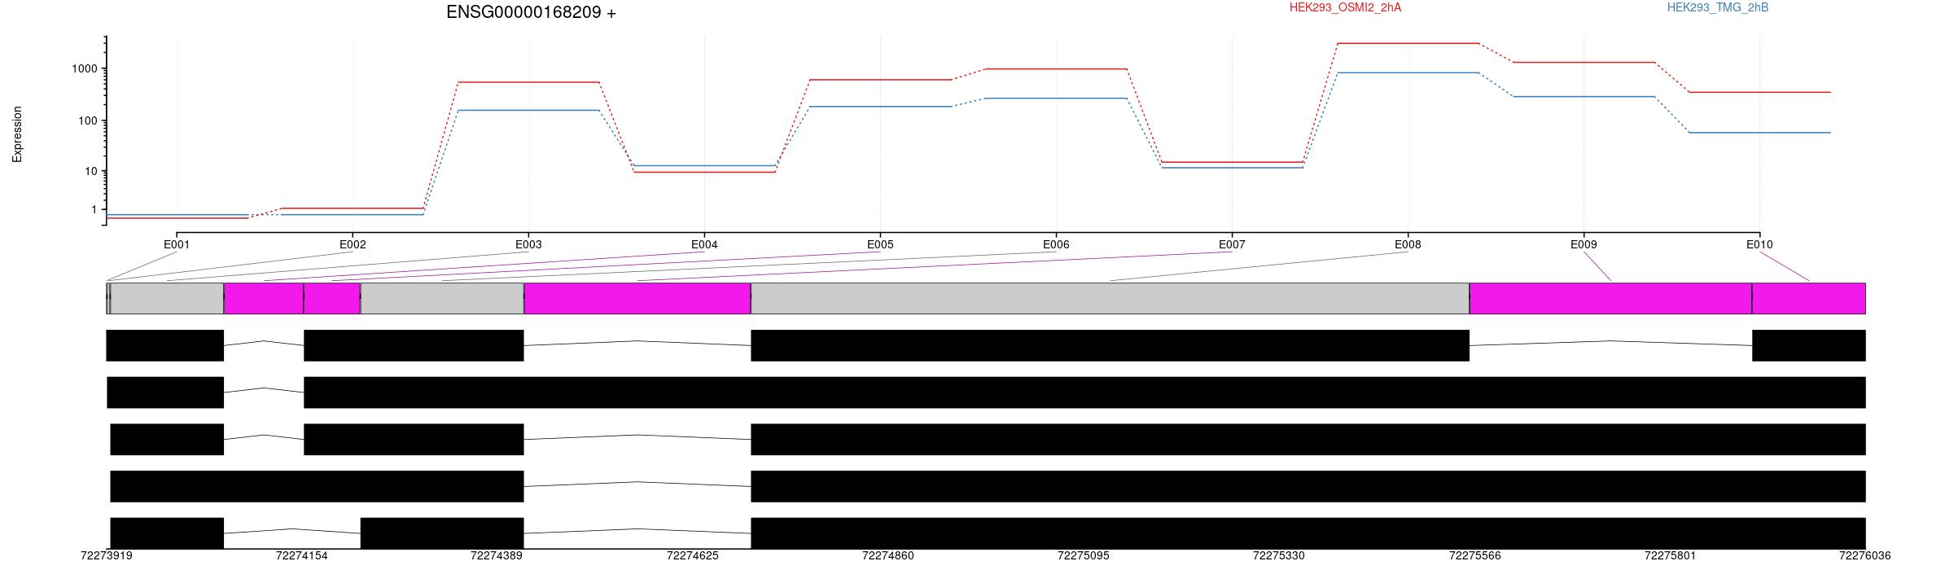The height and width of the screenshot is (570, 1954).
Task: Select the E002 exon label
Action: 353,244
